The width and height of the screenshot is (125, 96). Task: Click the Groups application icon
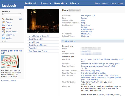coord(3,25)
